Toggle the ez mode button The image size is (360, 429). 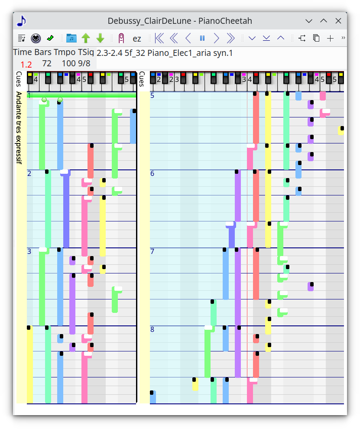136,39
